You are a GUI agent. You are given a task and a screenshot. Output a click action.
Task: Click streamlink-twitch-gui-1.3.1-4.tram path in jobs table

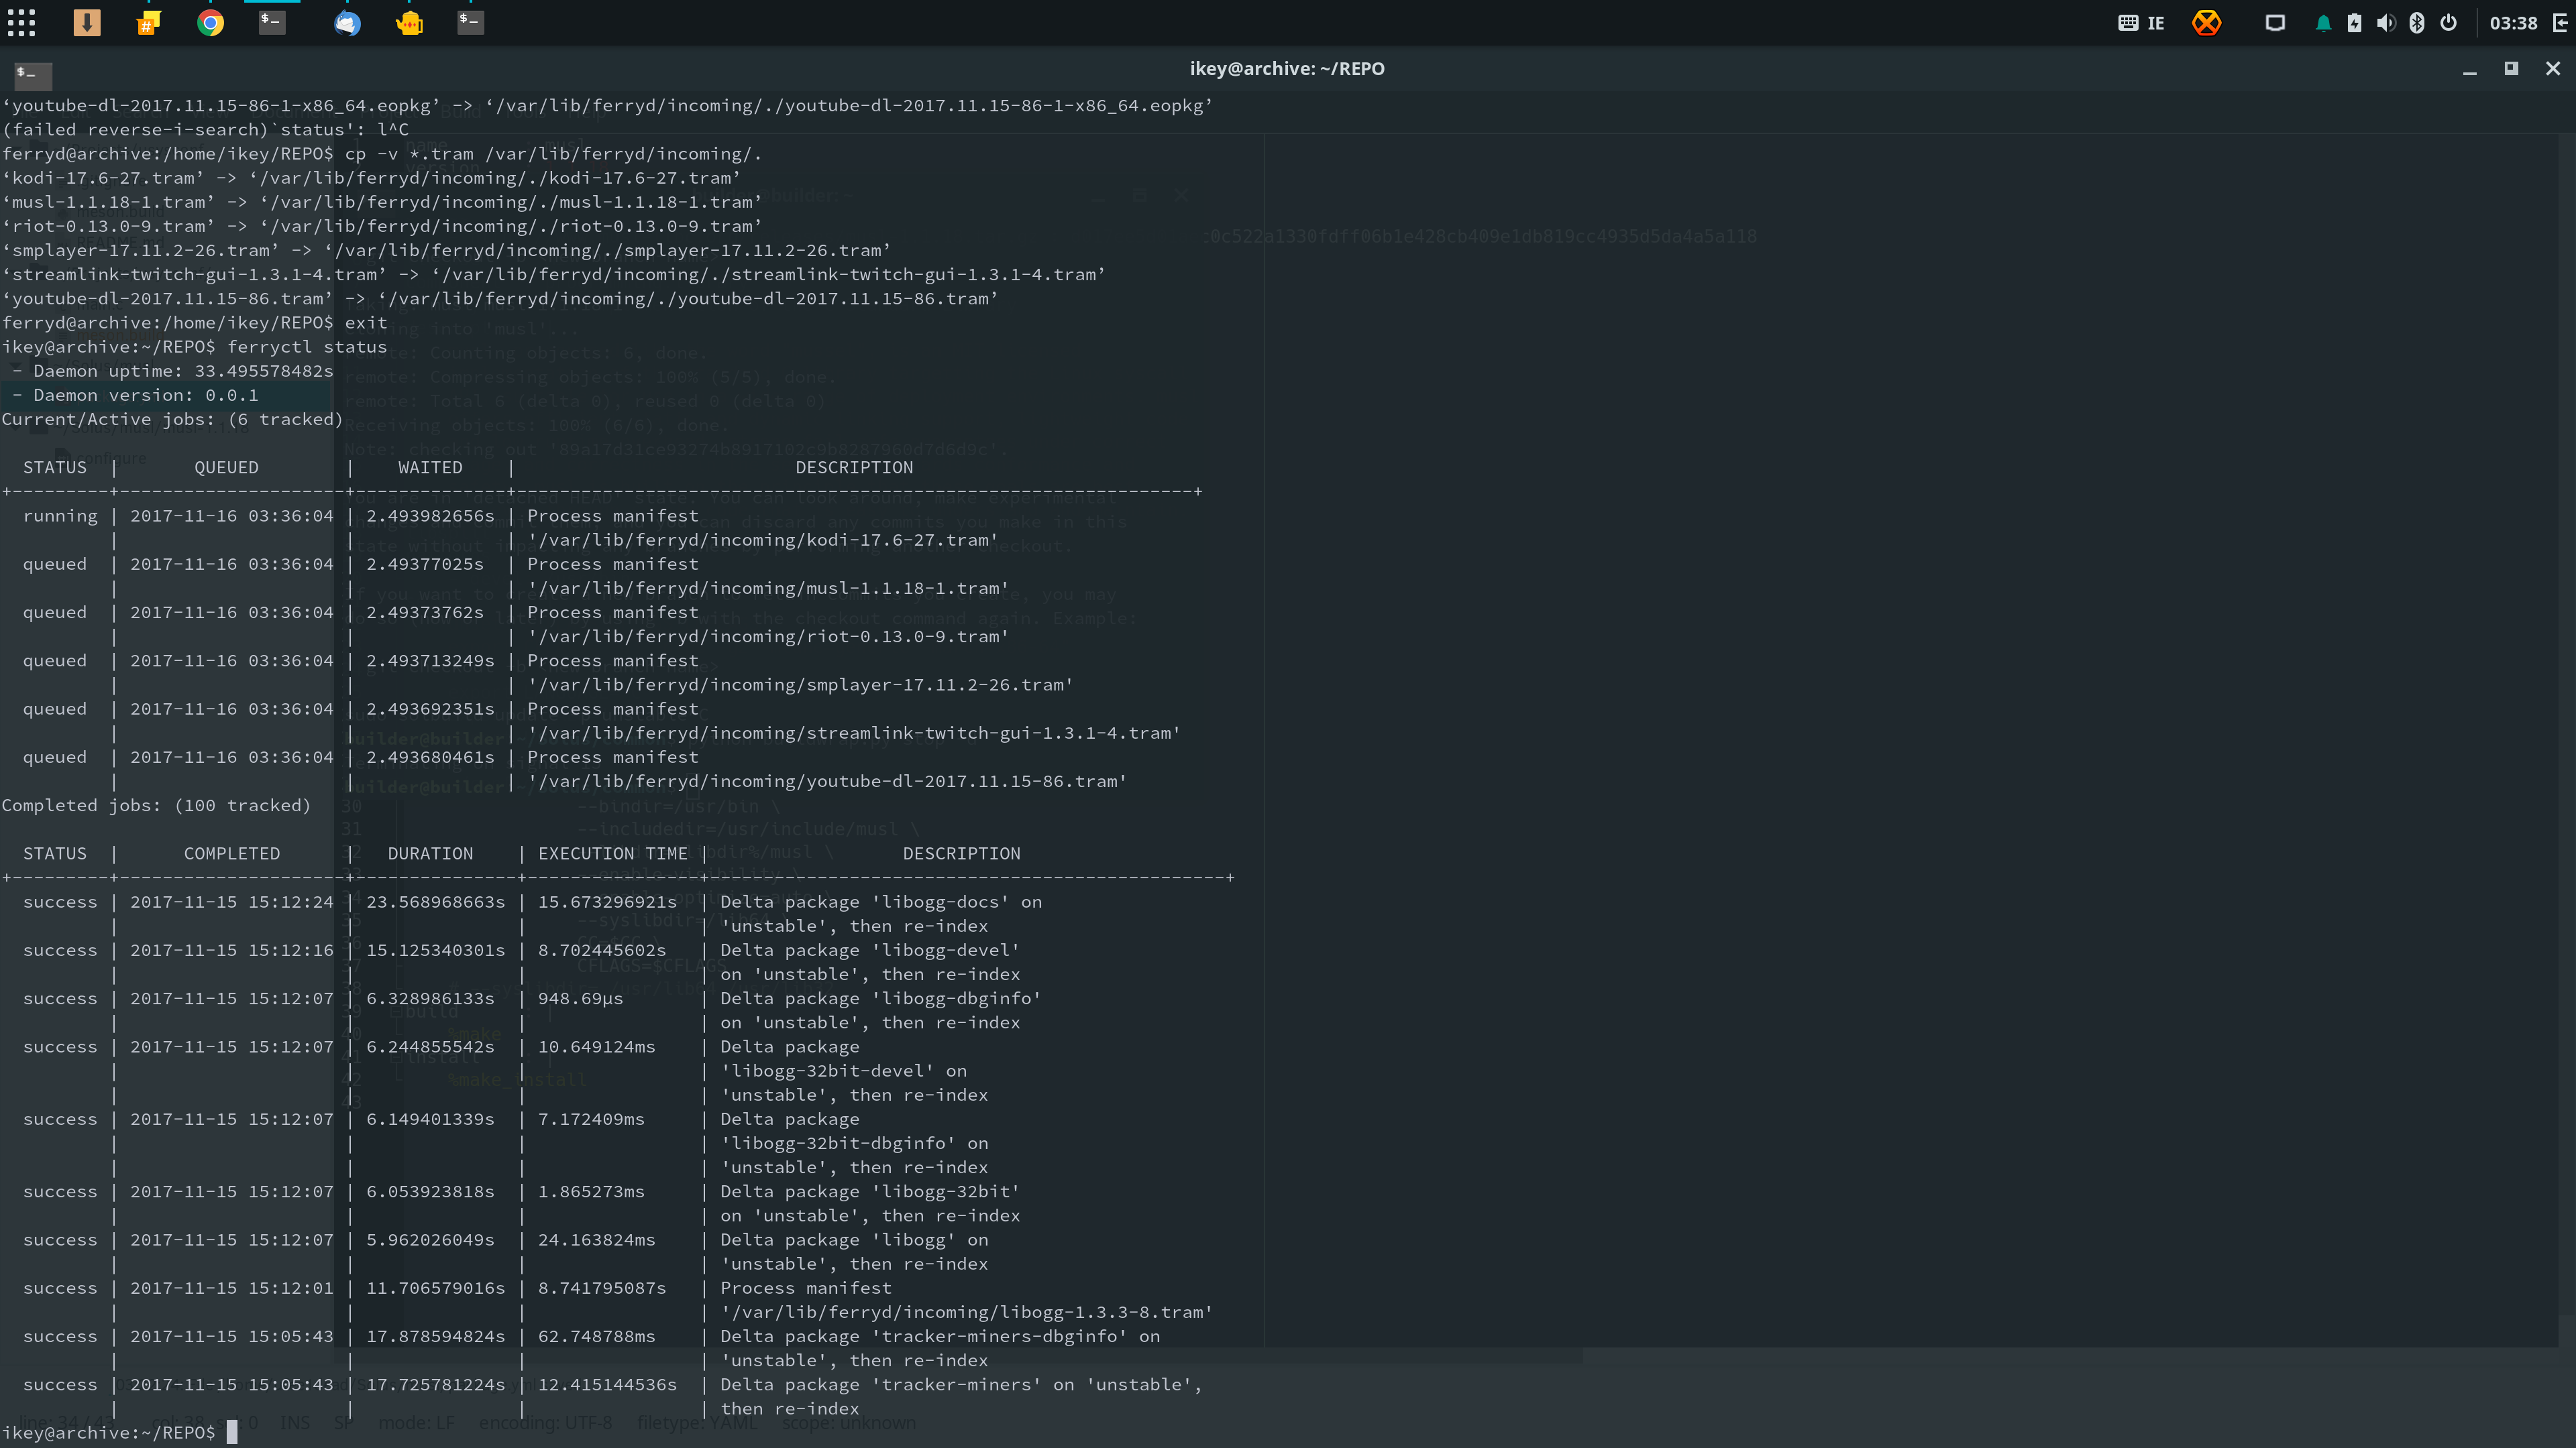pos(854,733)
